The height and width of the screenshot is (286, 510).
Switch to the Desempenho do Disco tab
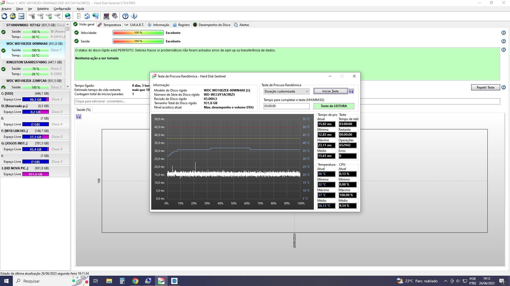[x=212, y=25]
